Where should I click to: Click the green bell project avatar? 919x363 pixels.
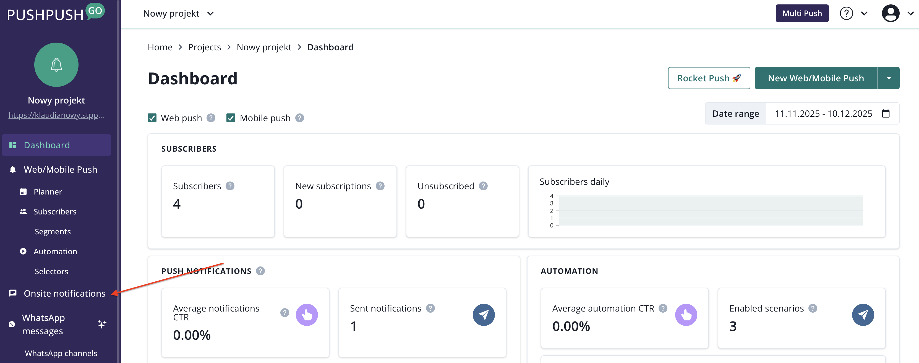click(56, 65)
